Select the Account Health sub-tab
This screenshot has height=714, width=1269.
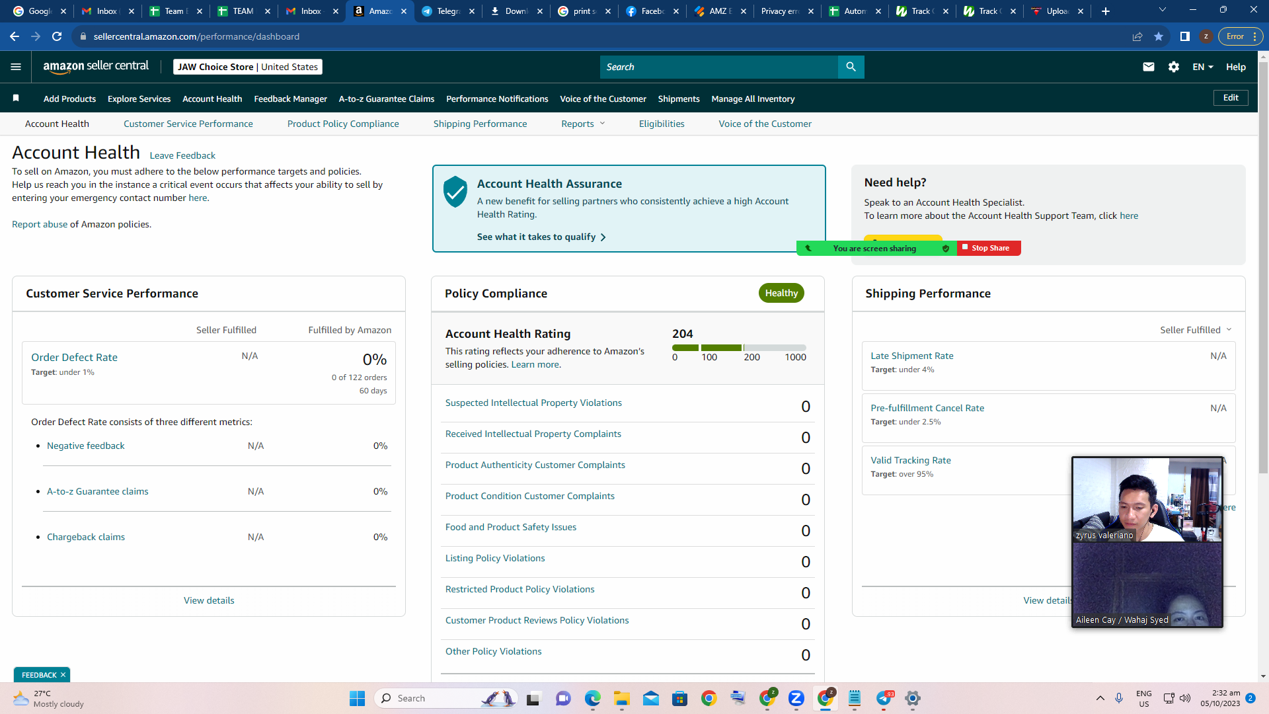click(57, 124)
